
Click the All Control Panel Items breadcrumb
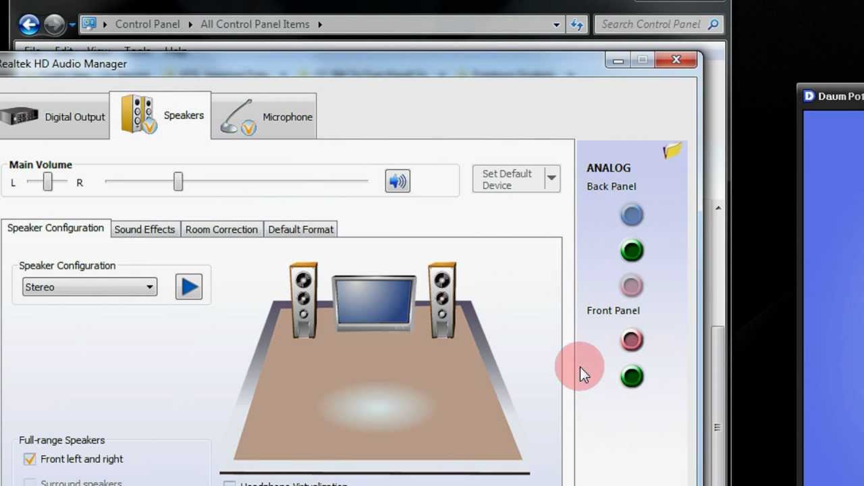(254, 24)
